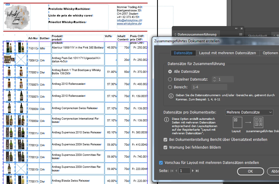279x184 pixels.
Task: Click 'Monnier Trading AG' address text
Action: point(129,7)
